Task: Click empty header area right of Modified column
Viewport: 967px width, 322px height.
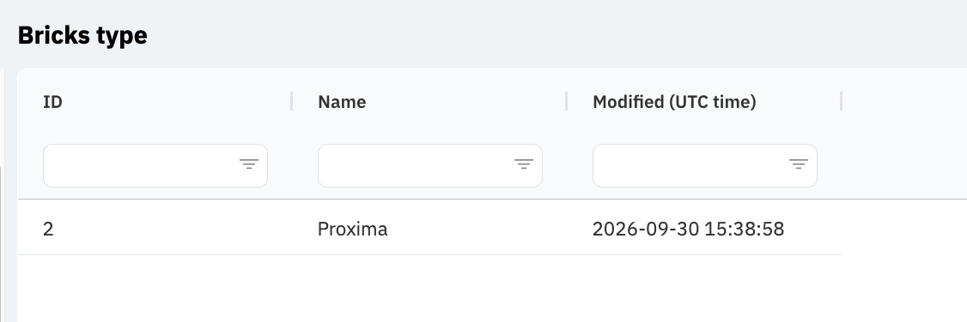Action: coord(904,134)
